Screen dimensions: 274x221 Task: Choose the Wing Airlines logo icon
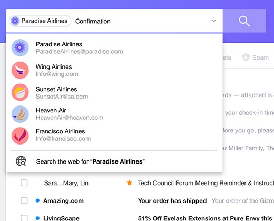tap(20, 70)
